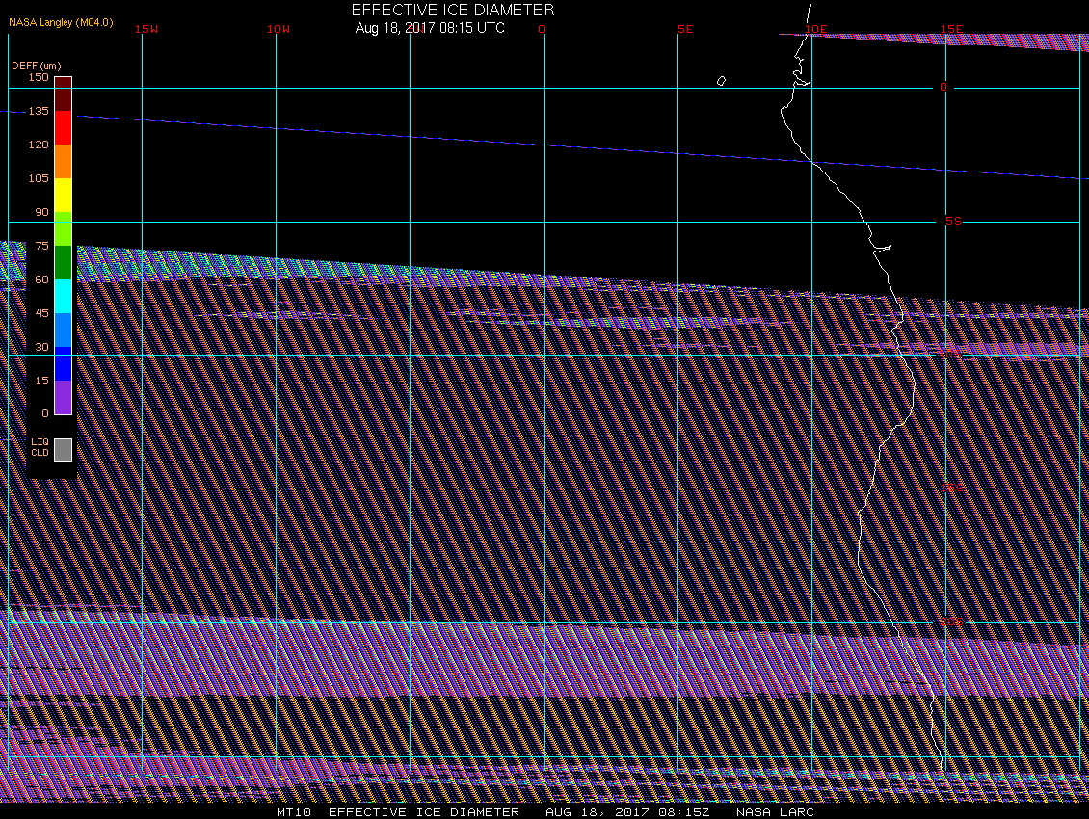Click the legend scale value '150'
Screen dimensions: 1089x819
[39, 77]
